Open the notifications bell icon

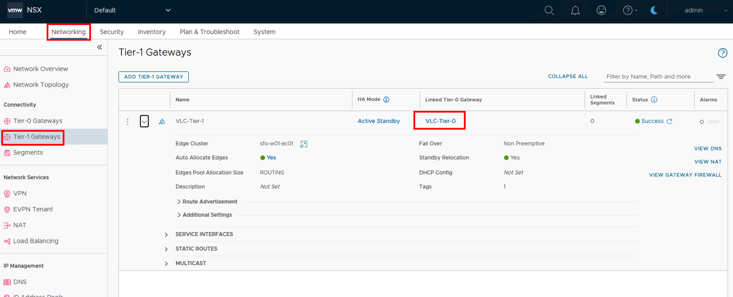(x=575, y=11)
